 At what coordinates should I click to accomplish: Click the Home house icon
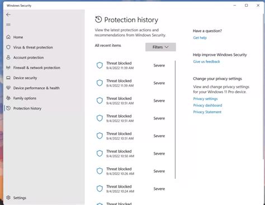[x=8, y=37]
